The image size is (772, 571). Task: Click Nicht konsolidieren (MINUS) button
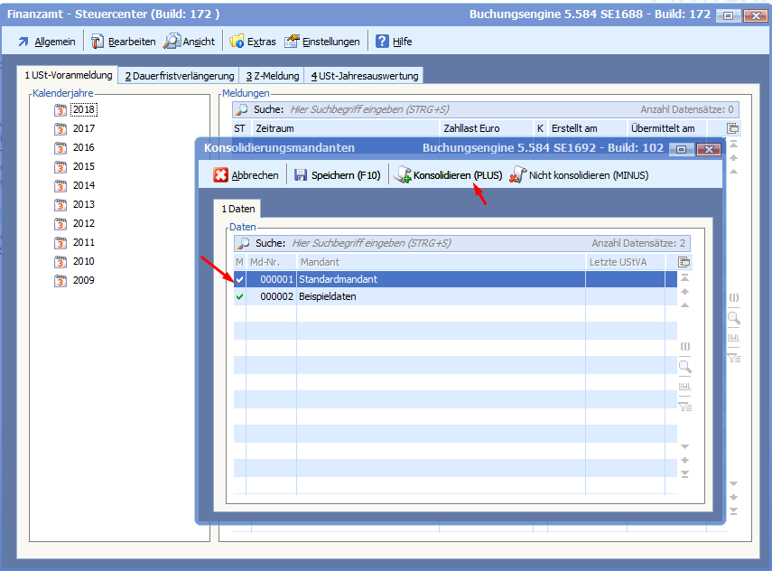(x=579, y=175)
